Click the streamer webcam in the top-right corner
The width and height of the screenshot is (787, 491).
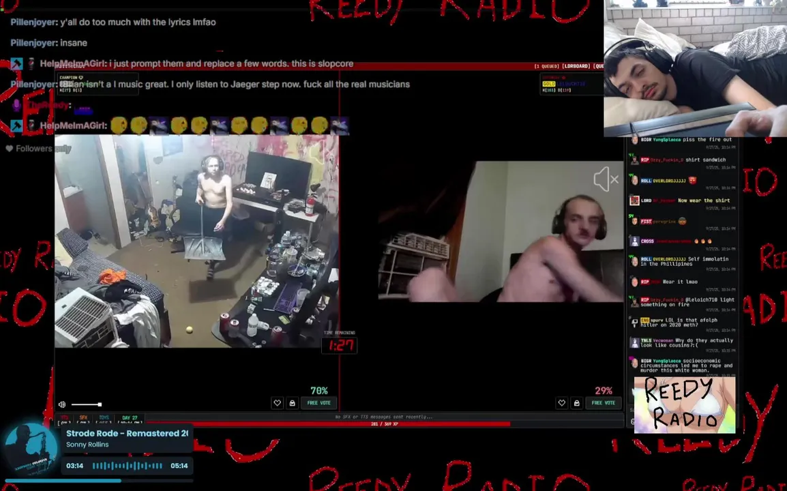point(695,68)
